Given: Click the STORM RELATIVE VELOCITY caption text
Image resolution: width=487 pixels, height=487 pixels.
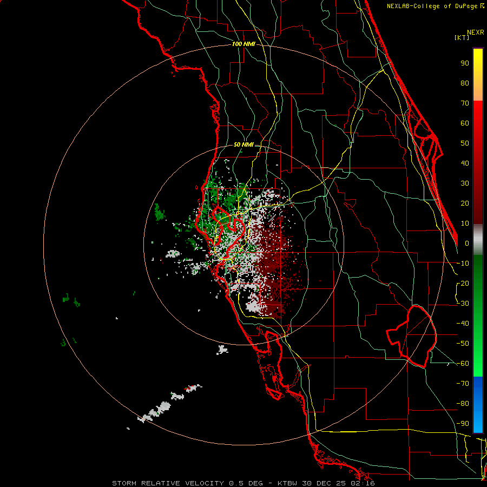Looking at the screenshot, I should coord(168,483).
